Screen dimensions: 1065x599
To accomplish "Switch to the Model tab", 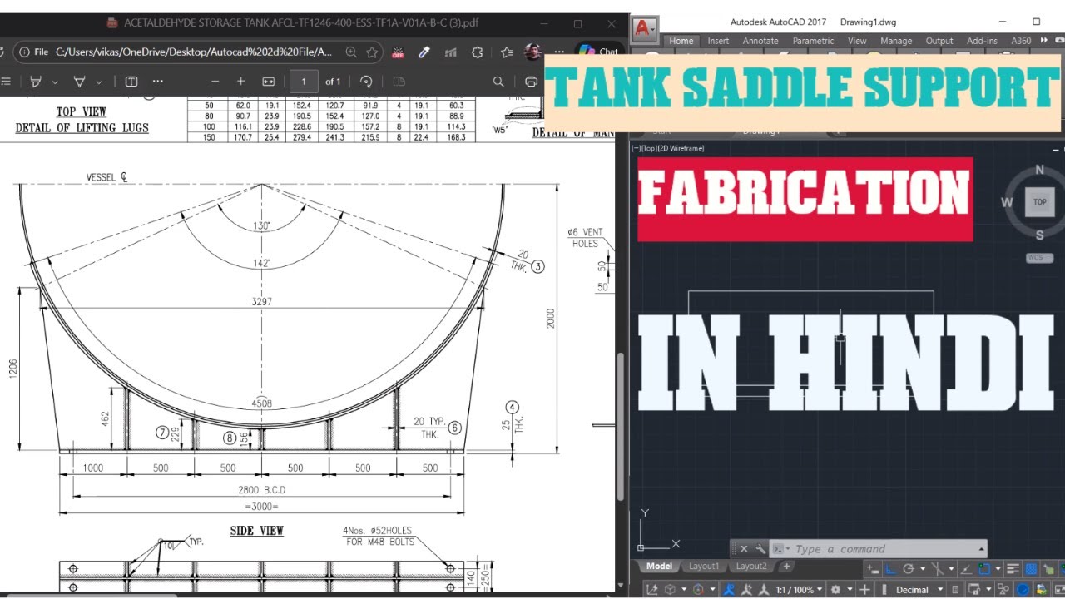I will [659, 567].
